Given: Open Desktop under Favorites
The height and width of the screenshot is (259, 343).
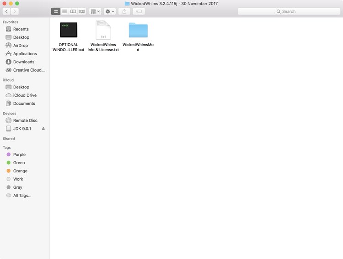Looking at the screenshot, I should (25, 37).
